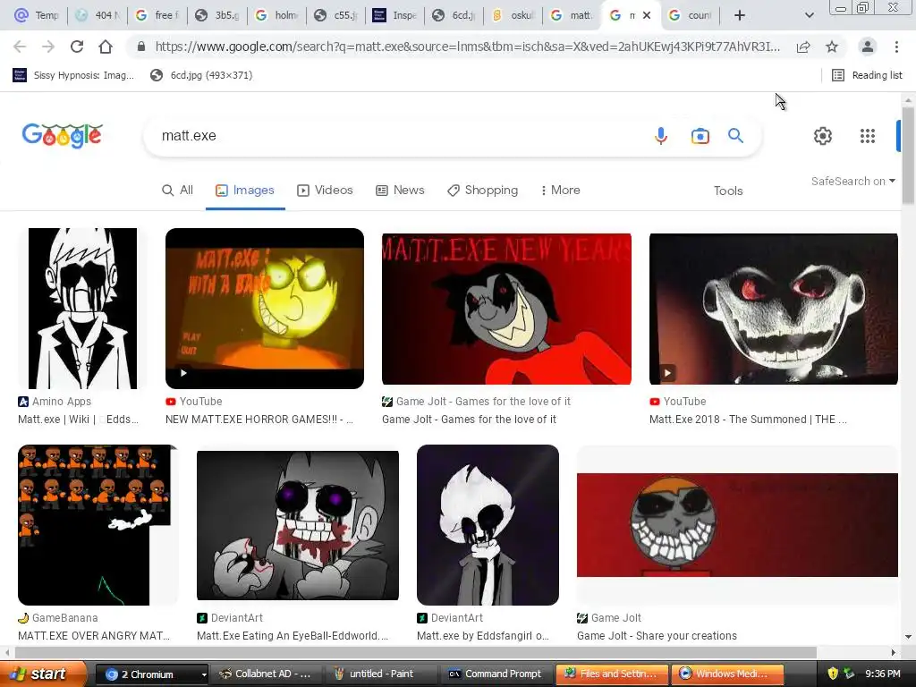Reload the current page
Viewport: 916px width, 687px height.
[77, 47]
